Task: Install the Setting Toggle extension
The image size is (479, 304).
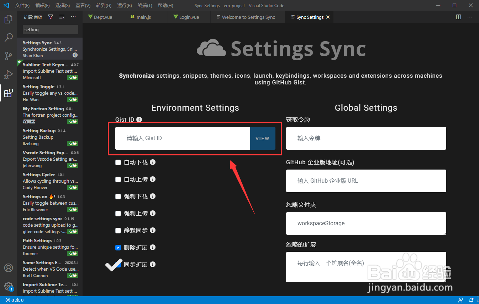Action: (73, 99)
